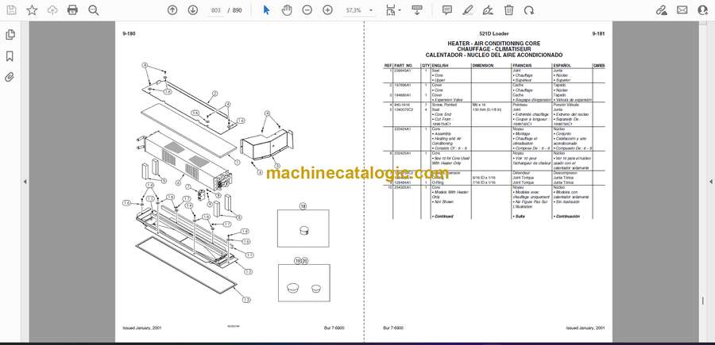Click '• Continued' in English column
The width and height of the screenshot is (715, 345).
[443, 217]
